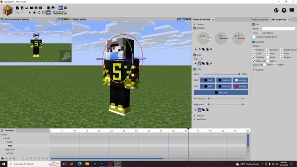Enable Custom rotation point checkbox

pyautogui.click(x=254, y=37)
